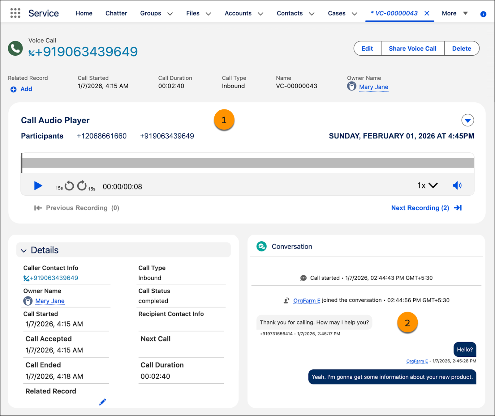Delete this voice call record
Viewport: 495px width, 416px height.
tap(462, 49)
